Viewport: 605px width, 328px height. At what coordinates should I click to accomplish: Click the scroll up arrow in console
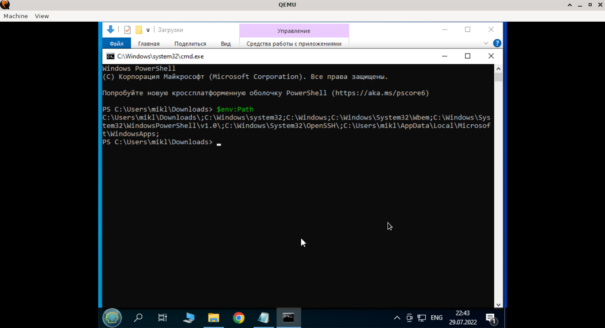click(498, 69)
